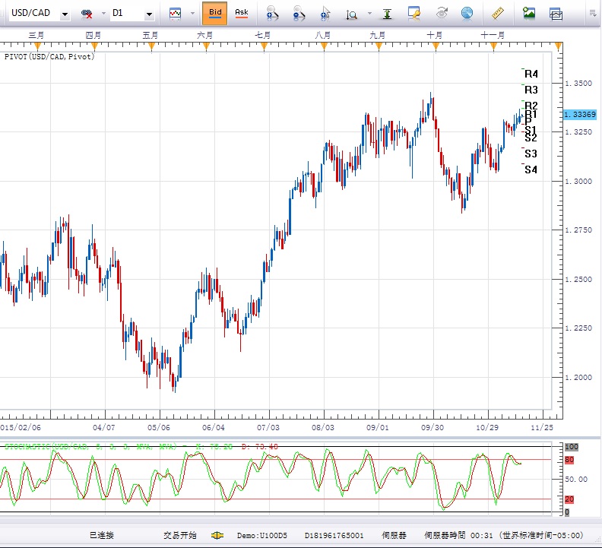Toggle the eye visibility icon
The width and height of the screenshot is (602, 548).
coord(442,13)
